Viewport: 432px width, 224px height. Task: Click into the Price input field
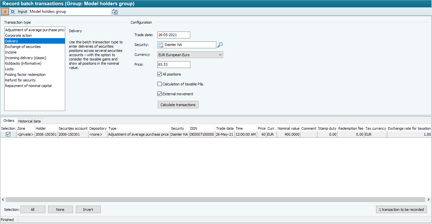click(174, 65)
